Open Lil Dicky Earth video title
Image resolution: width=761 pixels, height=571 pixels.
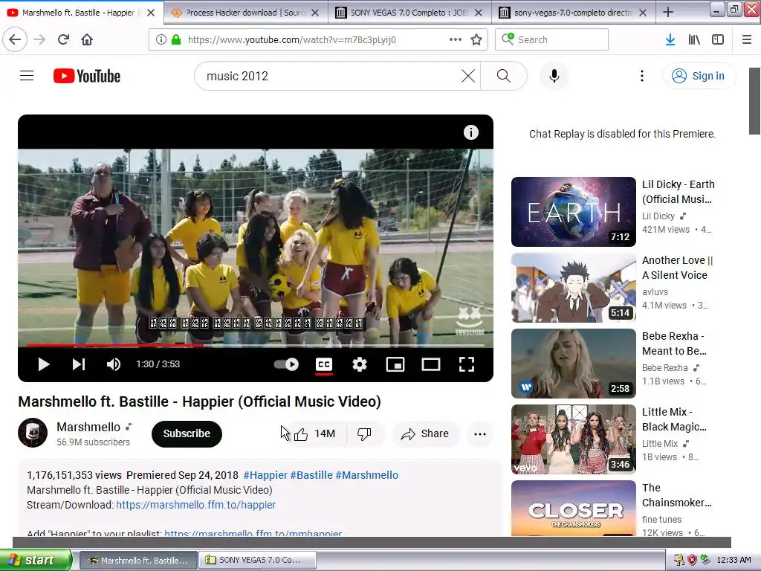(x=678, y=192)
